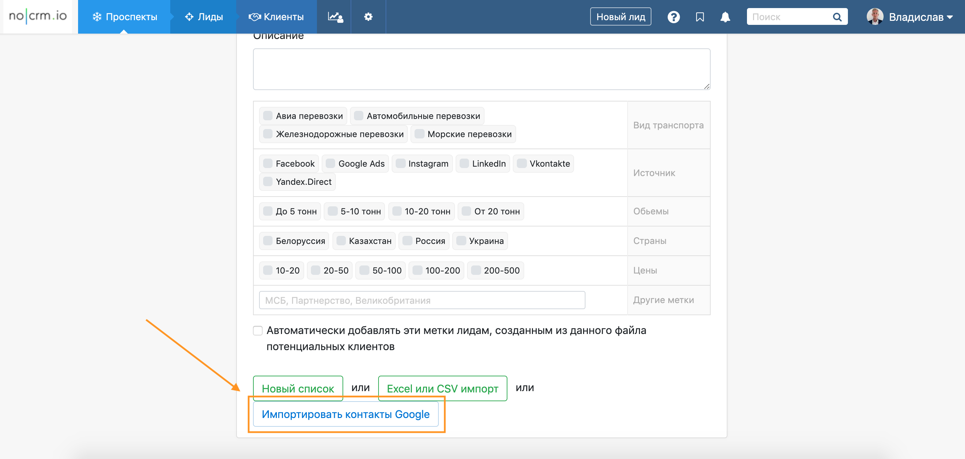Click the Новый лид button
Screen dimensions: 965x459
(620, 17)
